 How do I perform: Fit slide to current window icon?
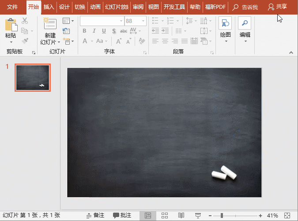pos(287,215)
